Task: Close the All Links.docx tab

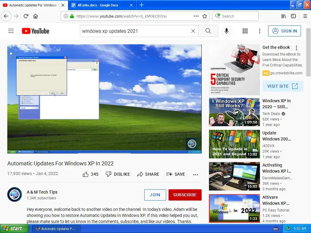Action: click(131, 5)
